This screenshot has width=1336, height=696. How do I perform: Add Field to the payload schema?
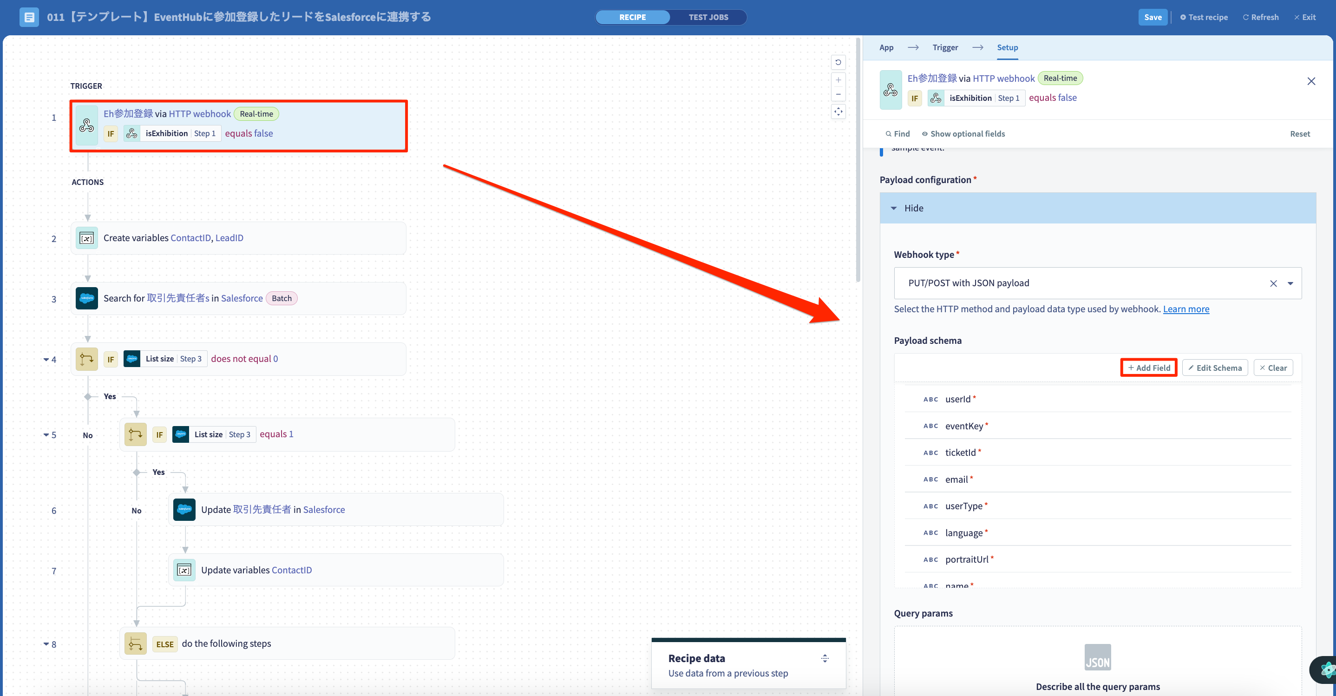coord(1148,368)
